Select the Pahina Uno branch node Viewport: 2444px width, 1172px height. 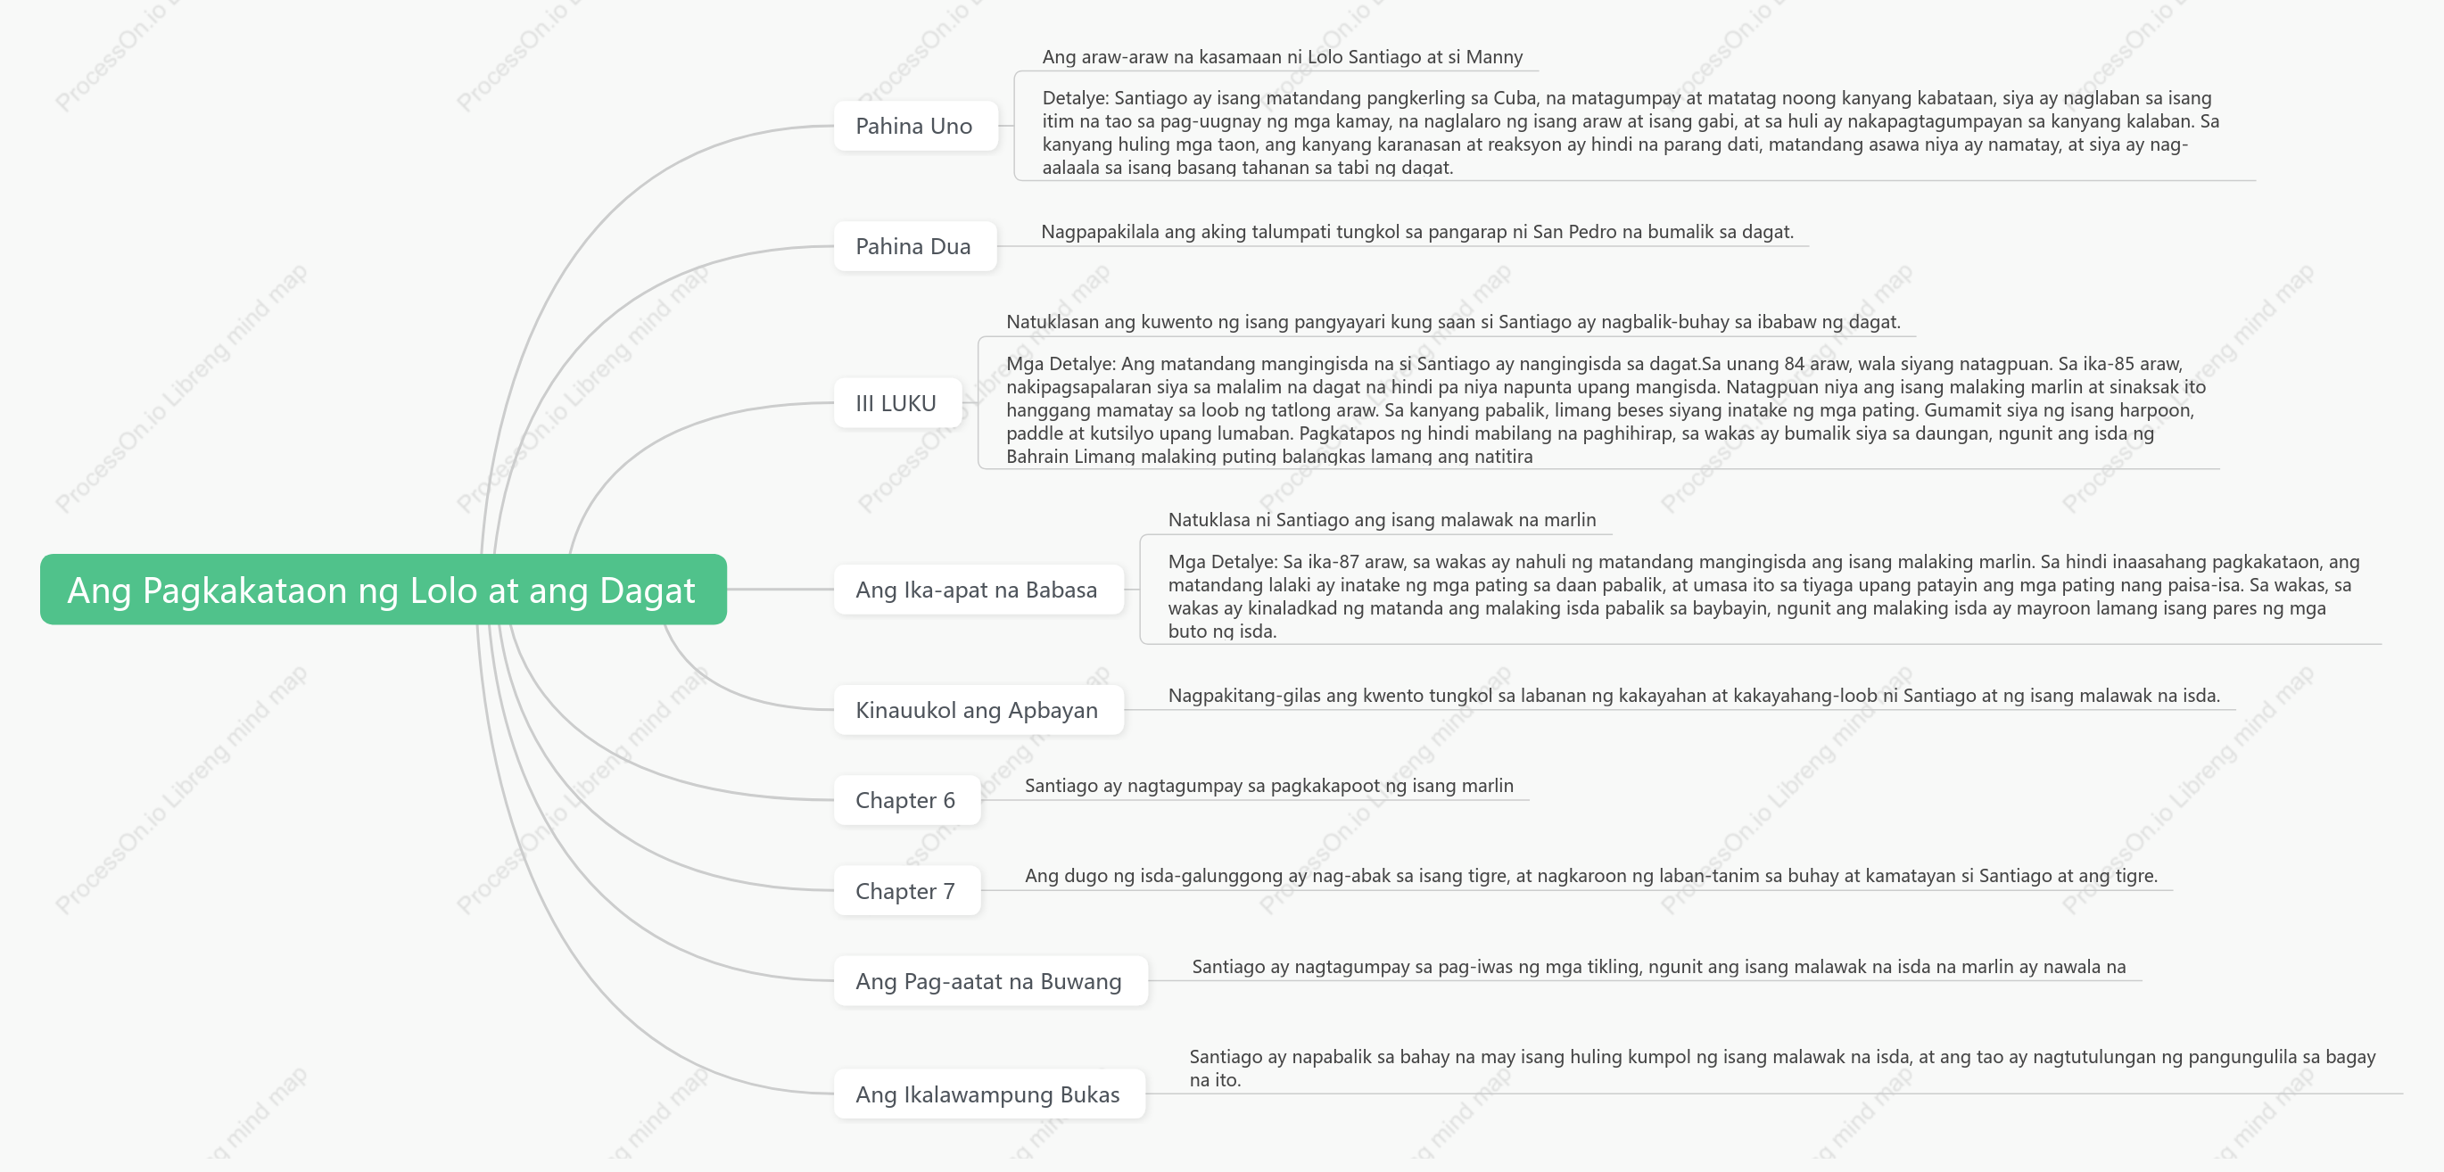click(x=914, y=125)
